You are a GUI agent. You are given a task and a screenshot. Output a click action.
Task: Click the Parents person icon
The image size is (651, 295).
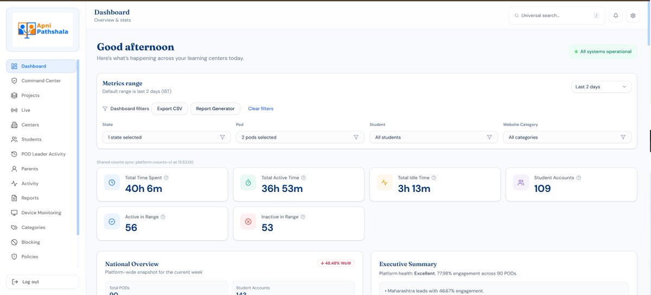14,169
